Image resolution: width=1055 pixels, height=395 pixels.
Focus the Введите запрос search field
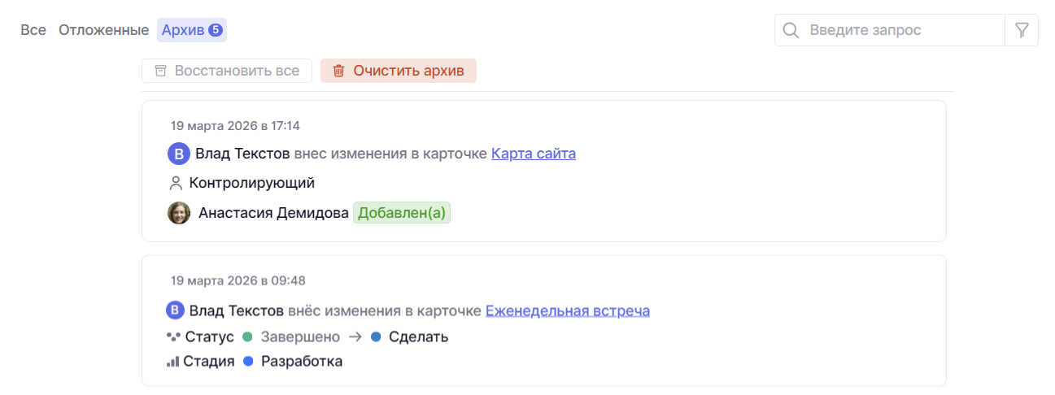(x=903, y=31)
